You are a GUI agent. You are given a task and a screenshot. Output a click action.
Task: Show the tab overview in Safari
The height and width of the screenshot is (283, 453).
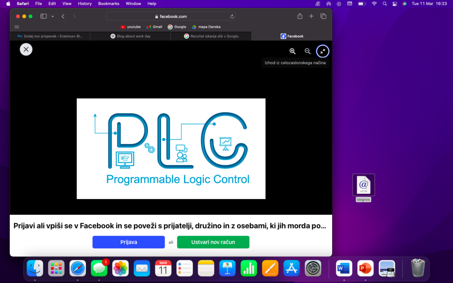[x=323, y=16]
